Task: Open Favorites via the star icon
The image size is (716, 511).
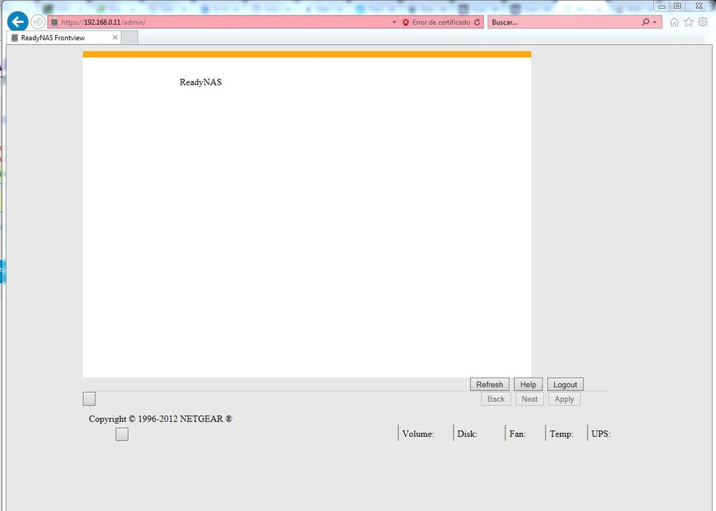Action: (x=688, y=22)
